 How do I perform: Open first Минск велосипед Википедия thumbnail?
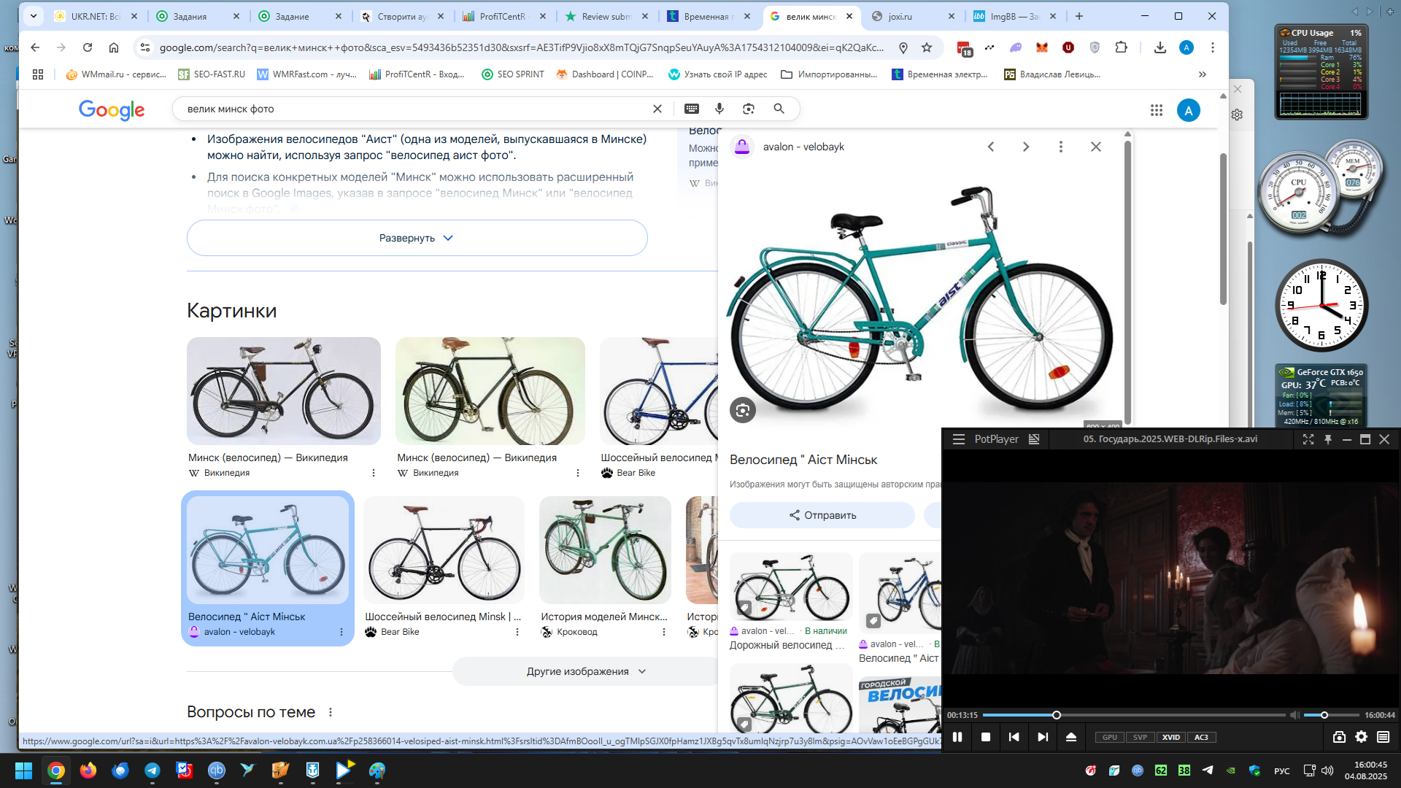pos(284,391)
